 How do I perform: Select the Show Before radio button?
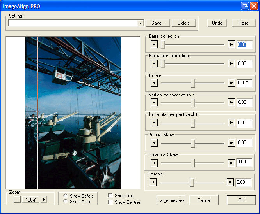[x=66, y=196]
